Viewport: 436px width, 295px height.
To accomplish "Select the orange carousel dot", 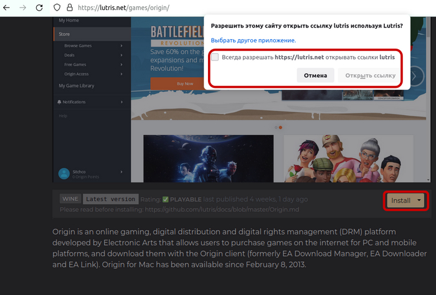I will [280, 128].
